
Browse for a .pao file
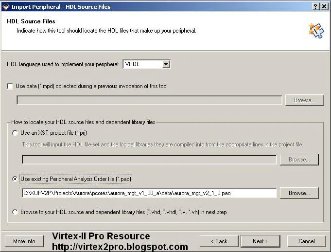click(x=299, y=193)
